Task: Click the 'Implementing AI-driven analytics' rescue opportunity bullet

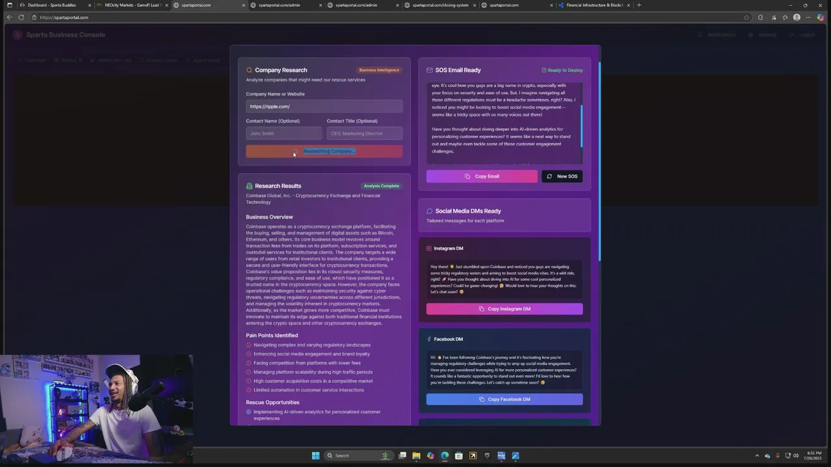Action: (x=249, y=412)
